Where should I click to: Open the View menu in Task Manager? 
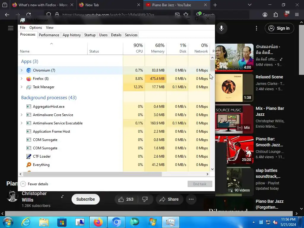pyautogui.click(x=50, y=28)
